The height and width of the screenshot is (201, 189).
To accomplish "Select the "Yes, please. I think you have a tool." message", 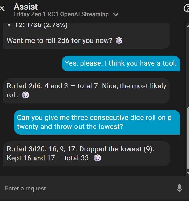I will [121, 63].
